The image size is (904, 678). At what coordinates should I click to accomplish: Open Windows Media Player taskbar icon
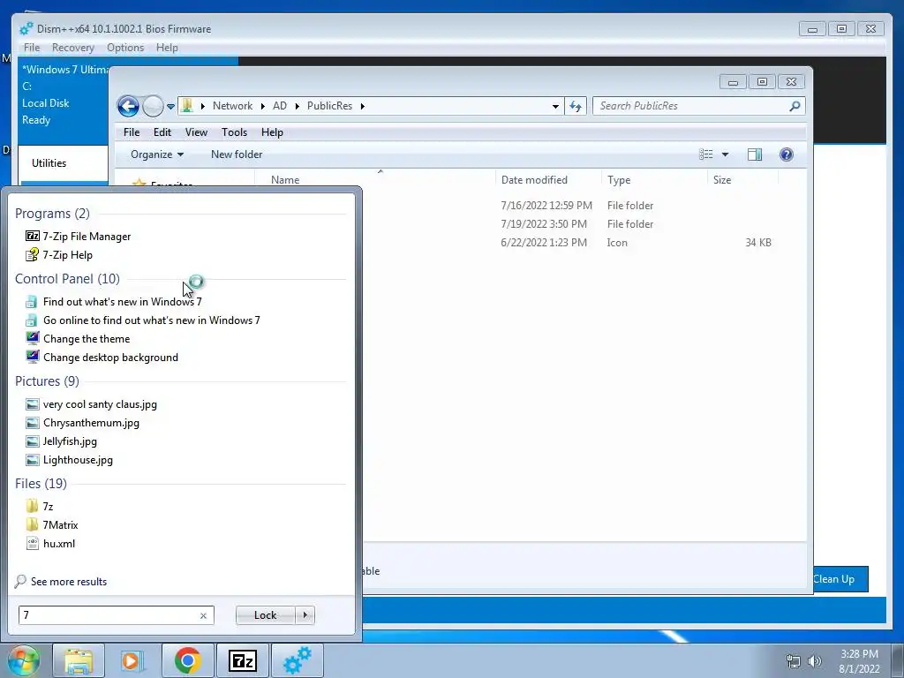coord(132,660)
